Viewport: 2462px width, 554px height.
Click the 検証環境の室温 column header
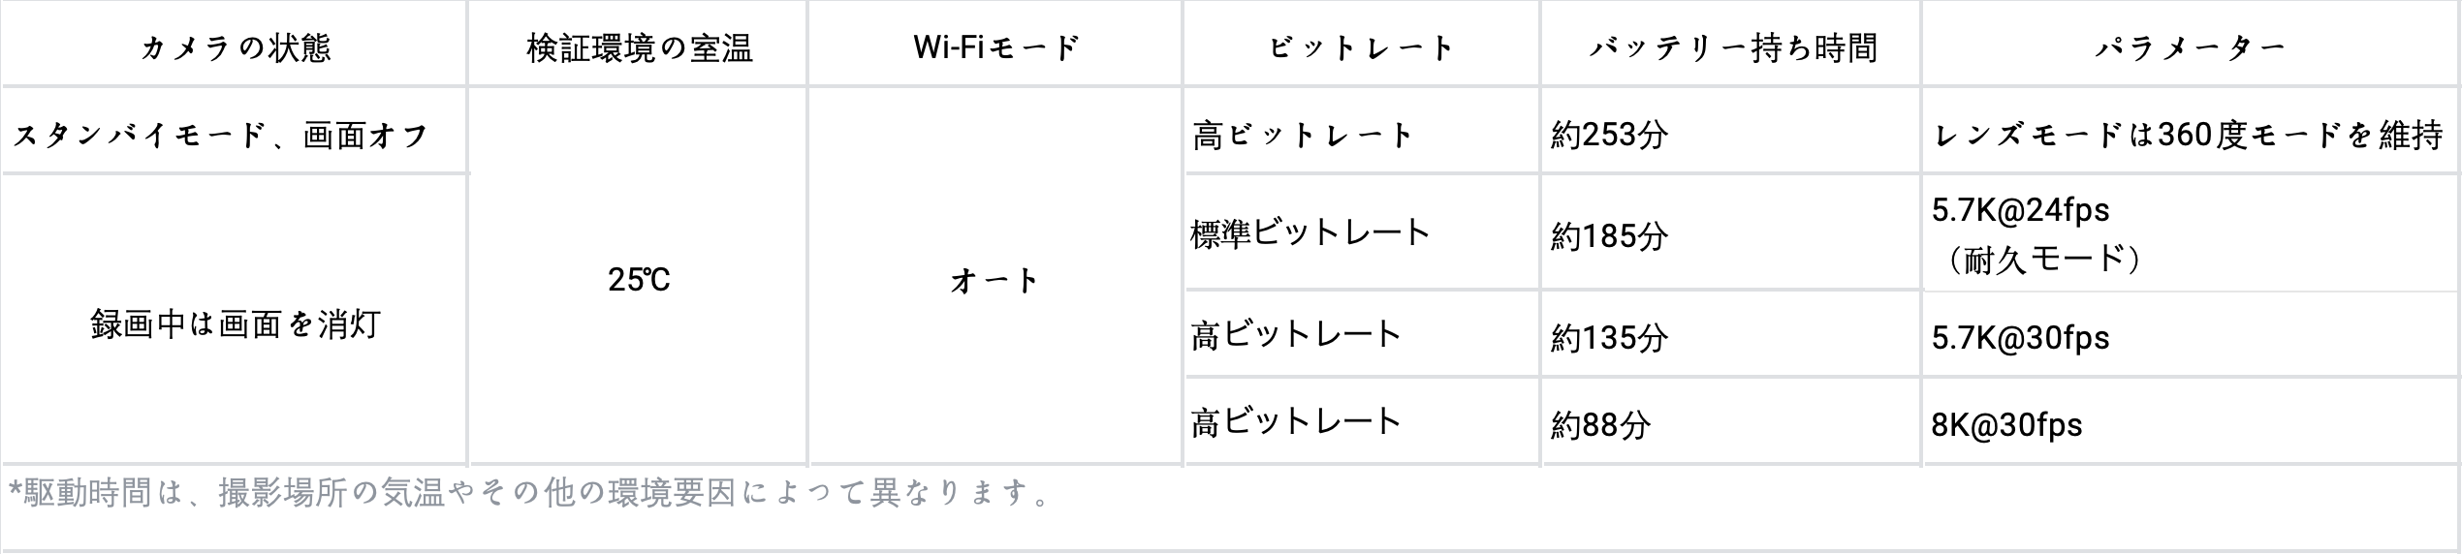pyautogui.click(x=639, y=47)
